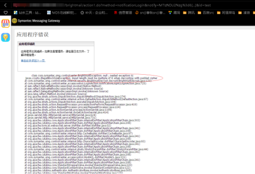The width and height of the screenshot is (255, 174).
Task: Click the Symantec Messaging Gateway title
Action: click(x=39, y=21)
